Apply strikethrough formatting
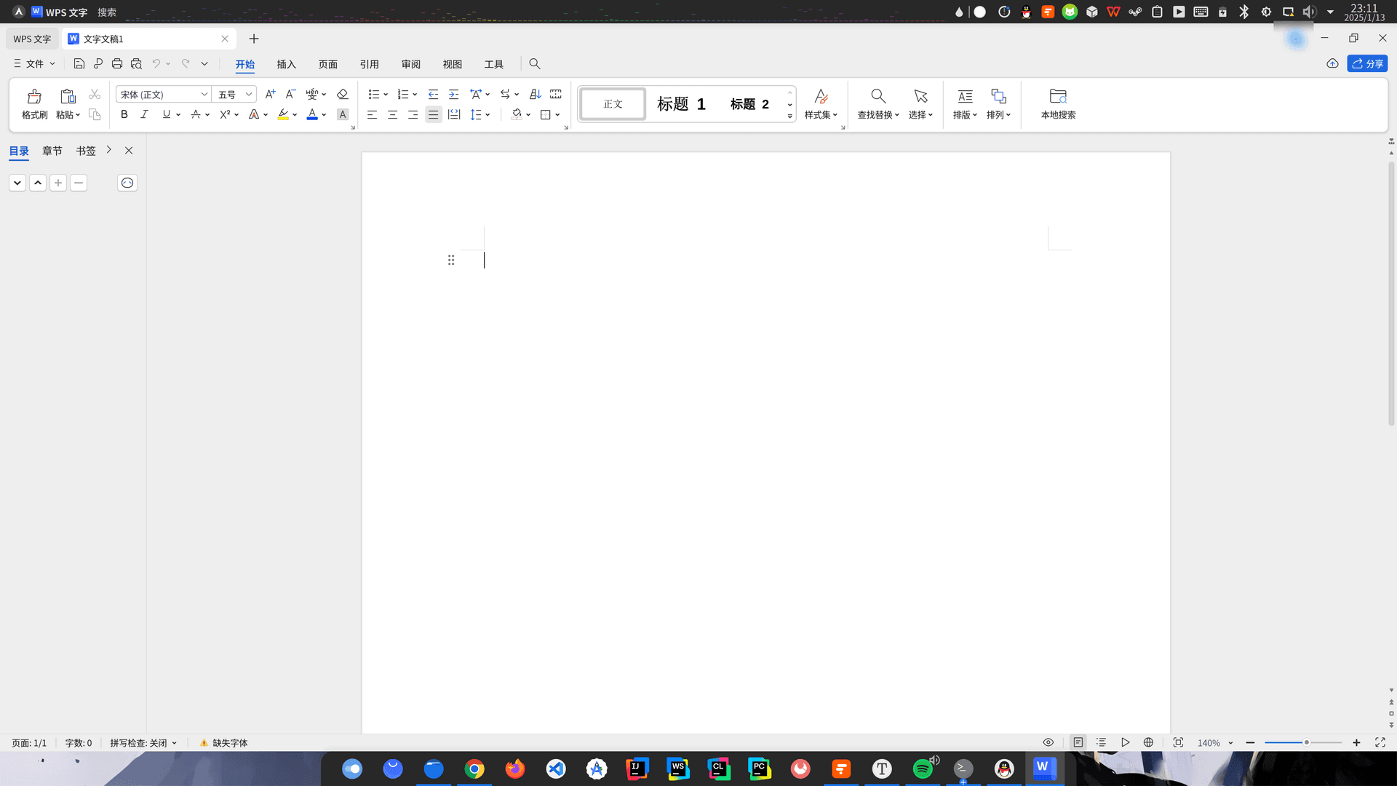Screen dimensions: 1397x786 pos(196,114)
